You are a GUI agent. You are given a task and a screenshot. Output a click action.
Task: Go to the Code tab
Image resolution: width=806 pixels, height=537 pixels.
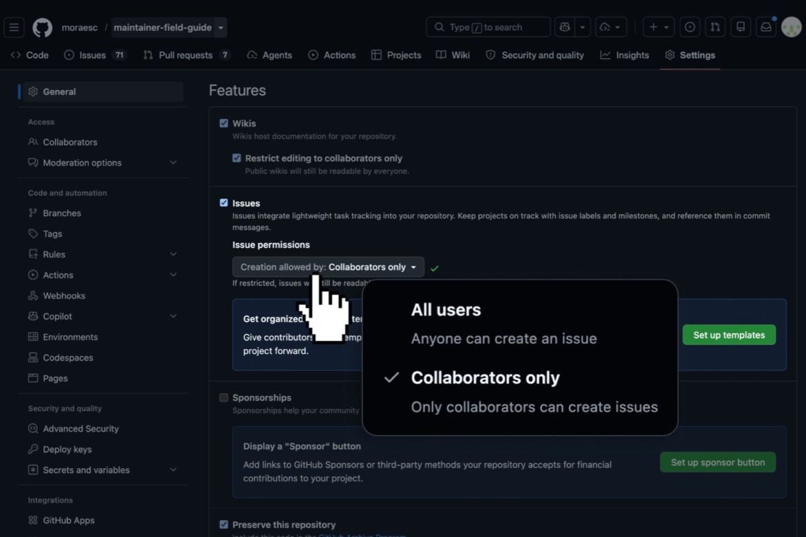pos(30,55)
